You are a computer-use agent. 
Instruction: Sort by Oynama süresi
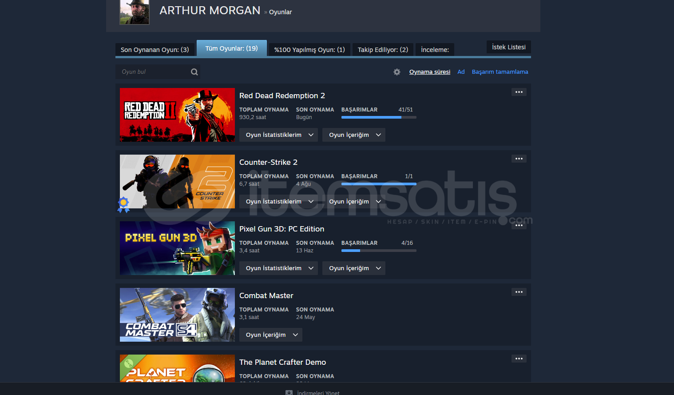tap(430, 72)
